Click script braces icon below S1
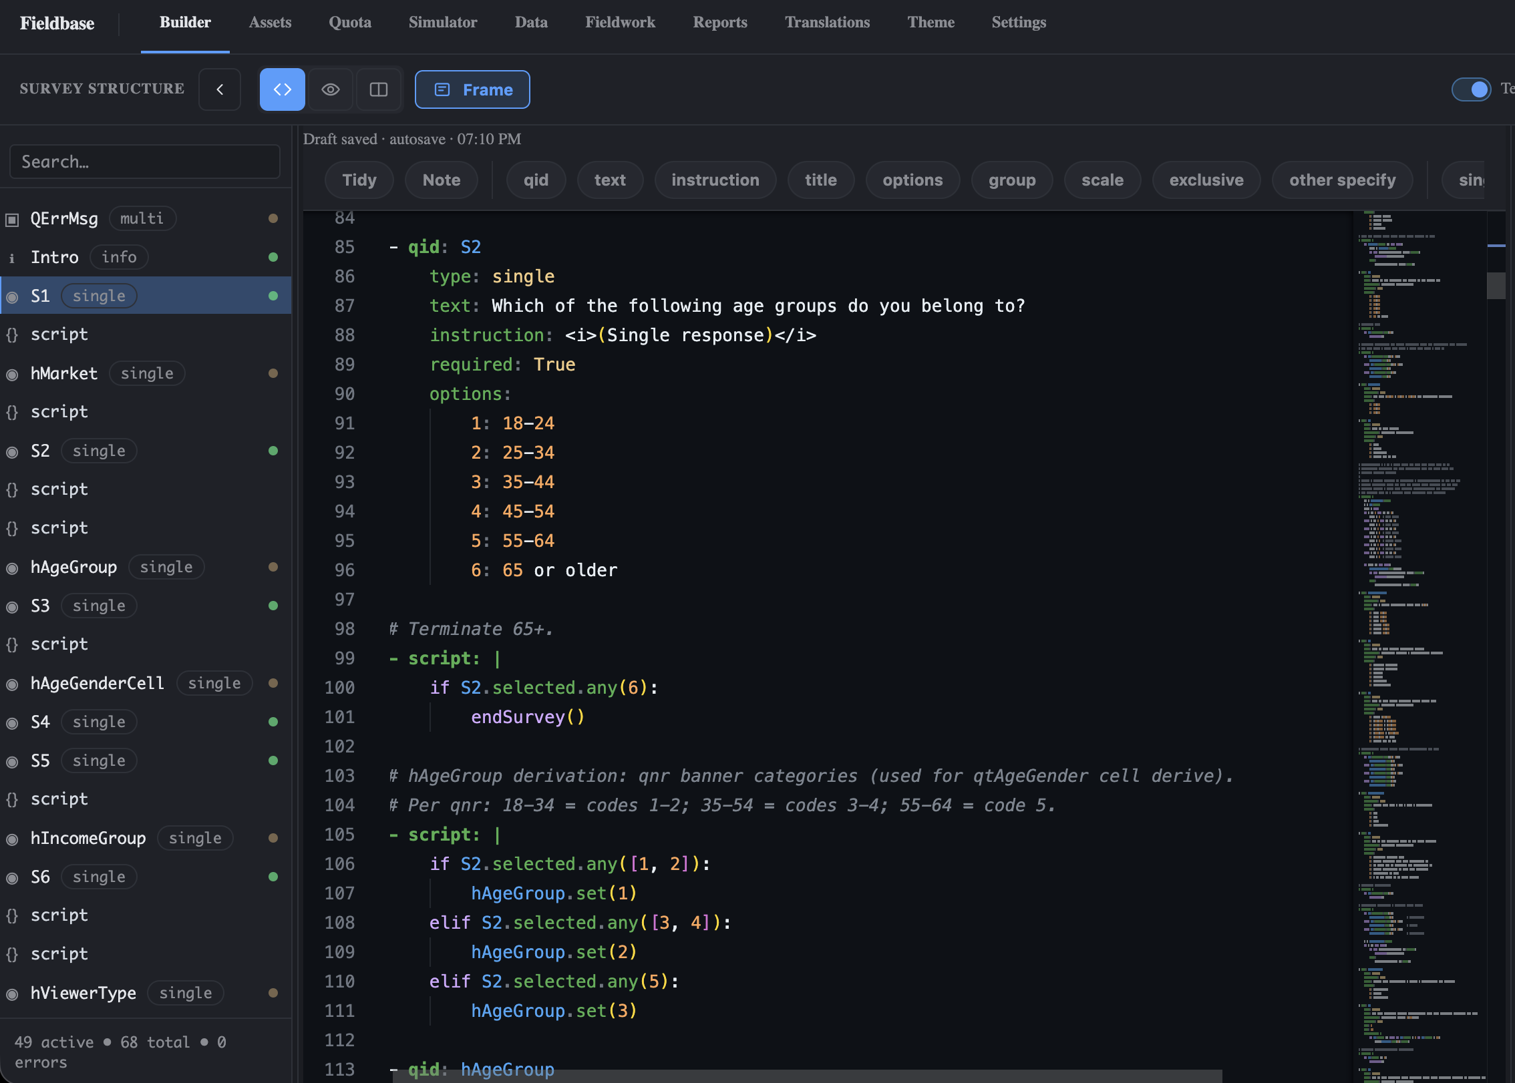Screen dimensions: 1515x1083 pyautogui.click(x=12, y=335)
